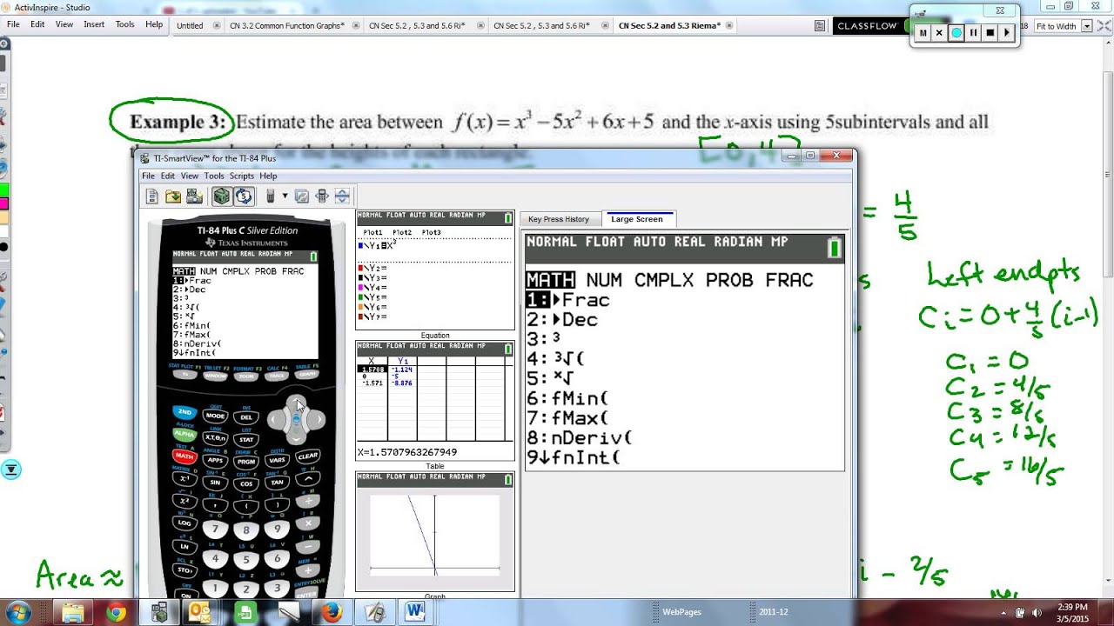
Task: Click the number 8 calculator key
Action: tap(246, 529)
